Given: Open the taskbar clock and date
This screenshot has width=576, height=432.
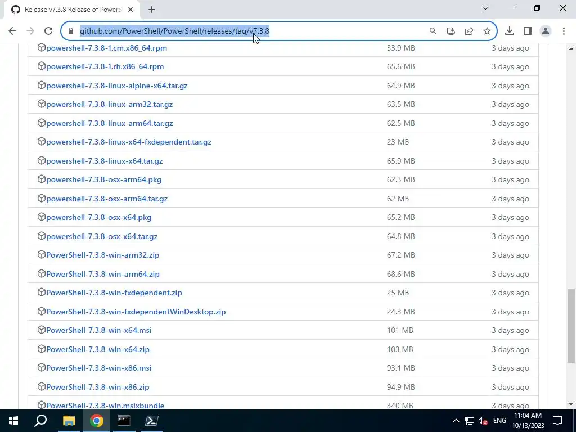Looking at the screenshot, I should click(528, 421).
